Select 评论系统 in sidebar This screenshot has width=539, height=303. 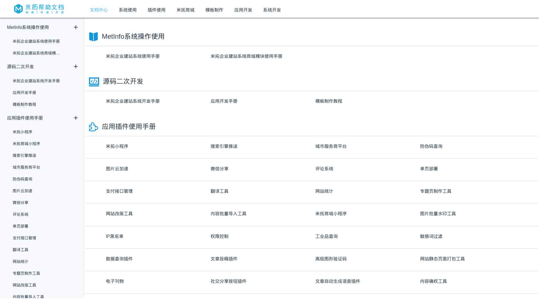[x=20, y=214]
